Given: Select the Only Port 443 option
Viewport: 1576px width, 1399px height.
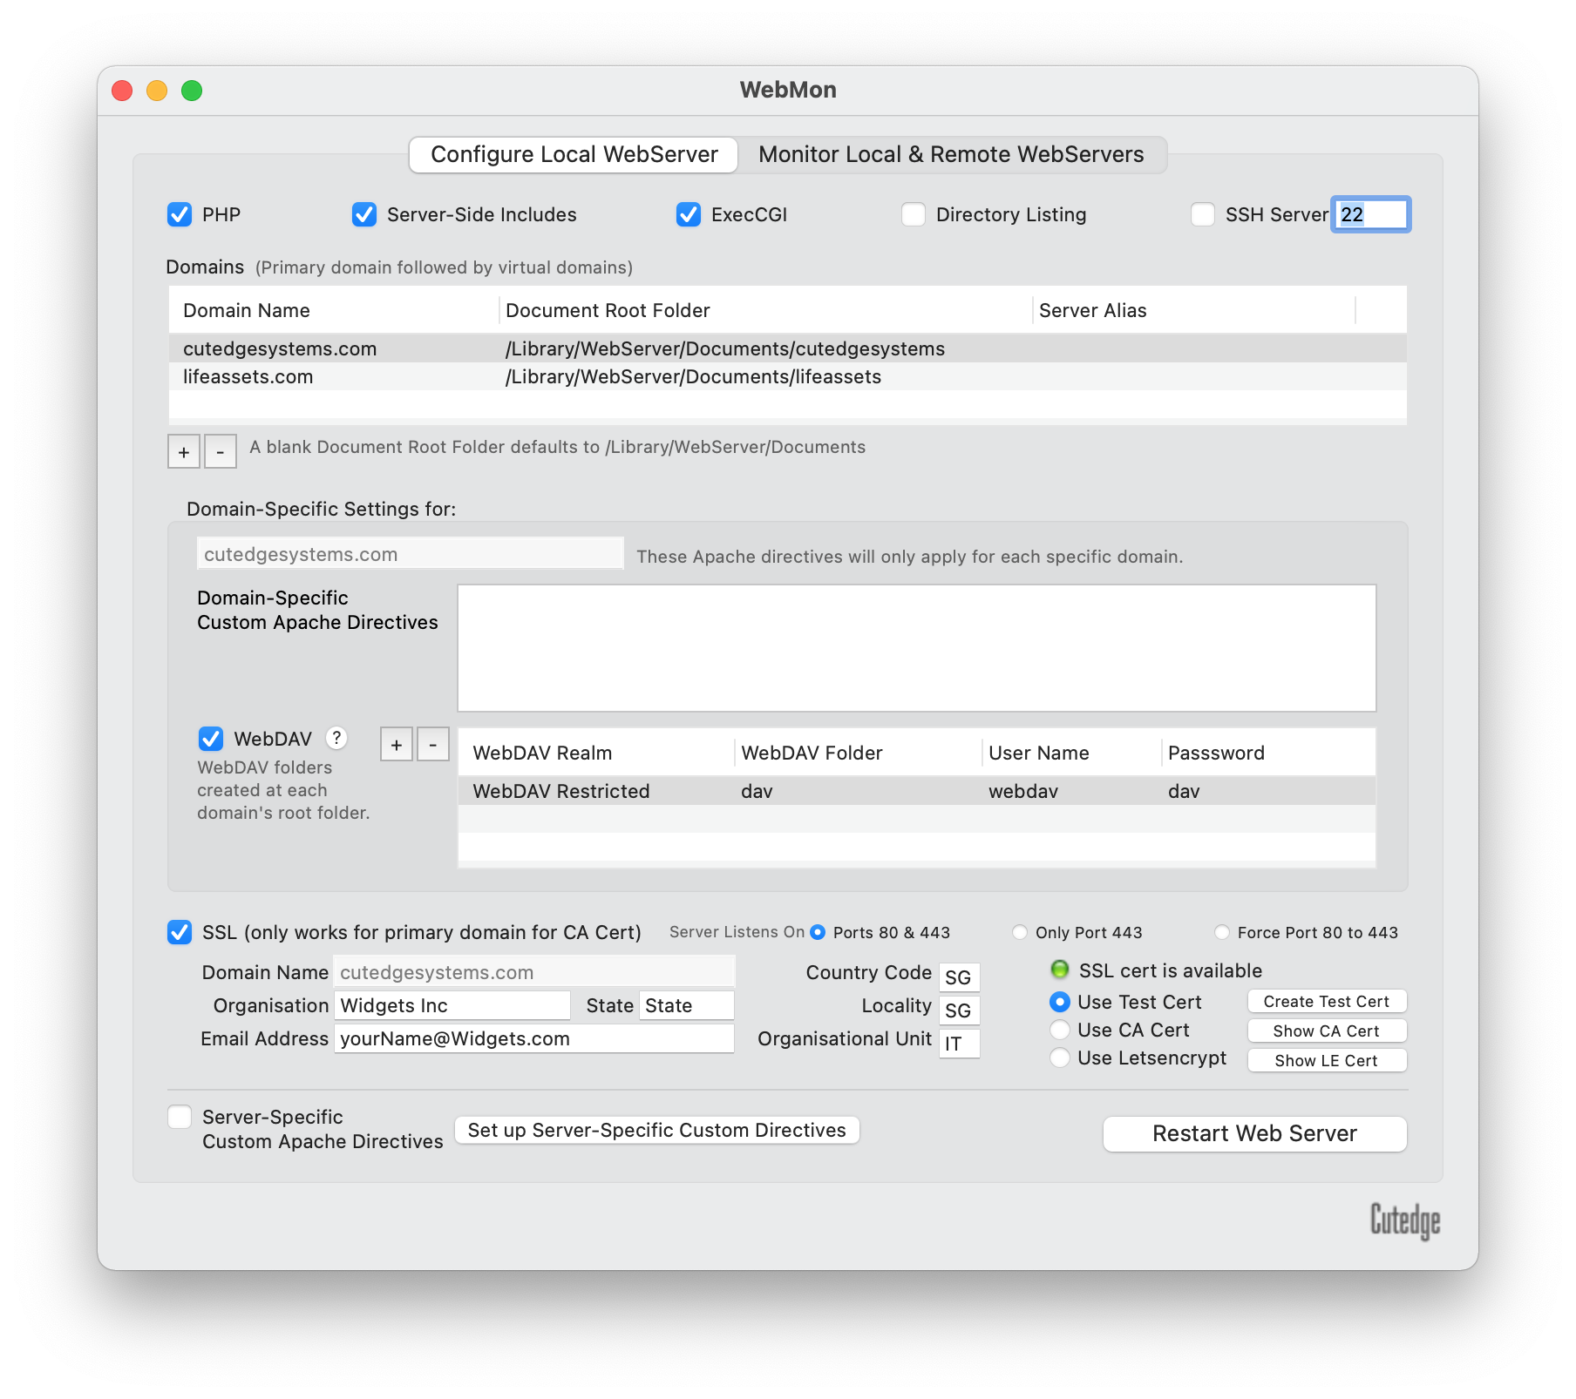Looking at the screenshot, I should click(x=1020, y=932).
